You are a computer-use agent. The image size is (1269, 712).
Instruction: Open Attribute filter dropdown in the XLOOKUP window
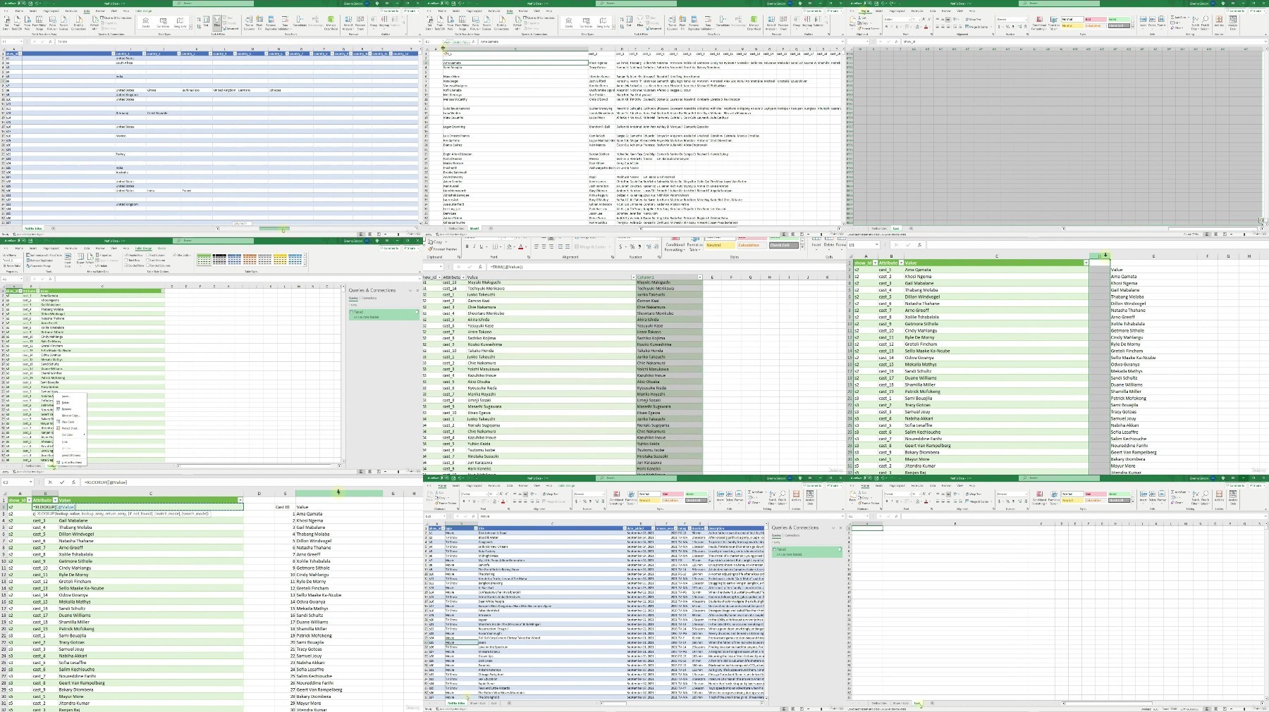click(55, 500)
